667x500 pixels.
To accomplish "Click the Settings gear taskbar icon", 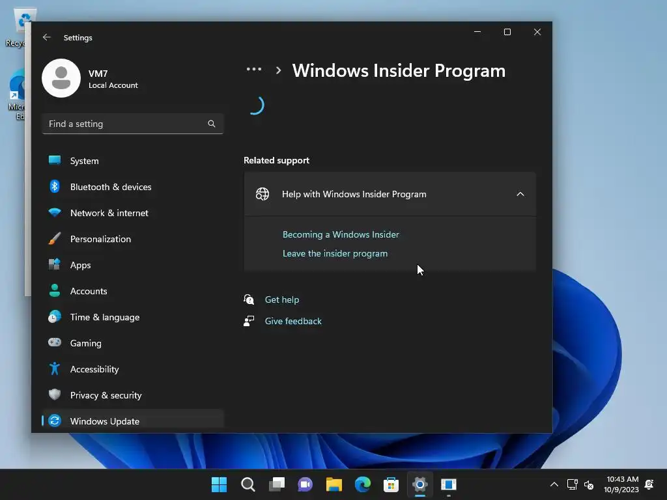I will pyautogui.click(x=420, y=484).
